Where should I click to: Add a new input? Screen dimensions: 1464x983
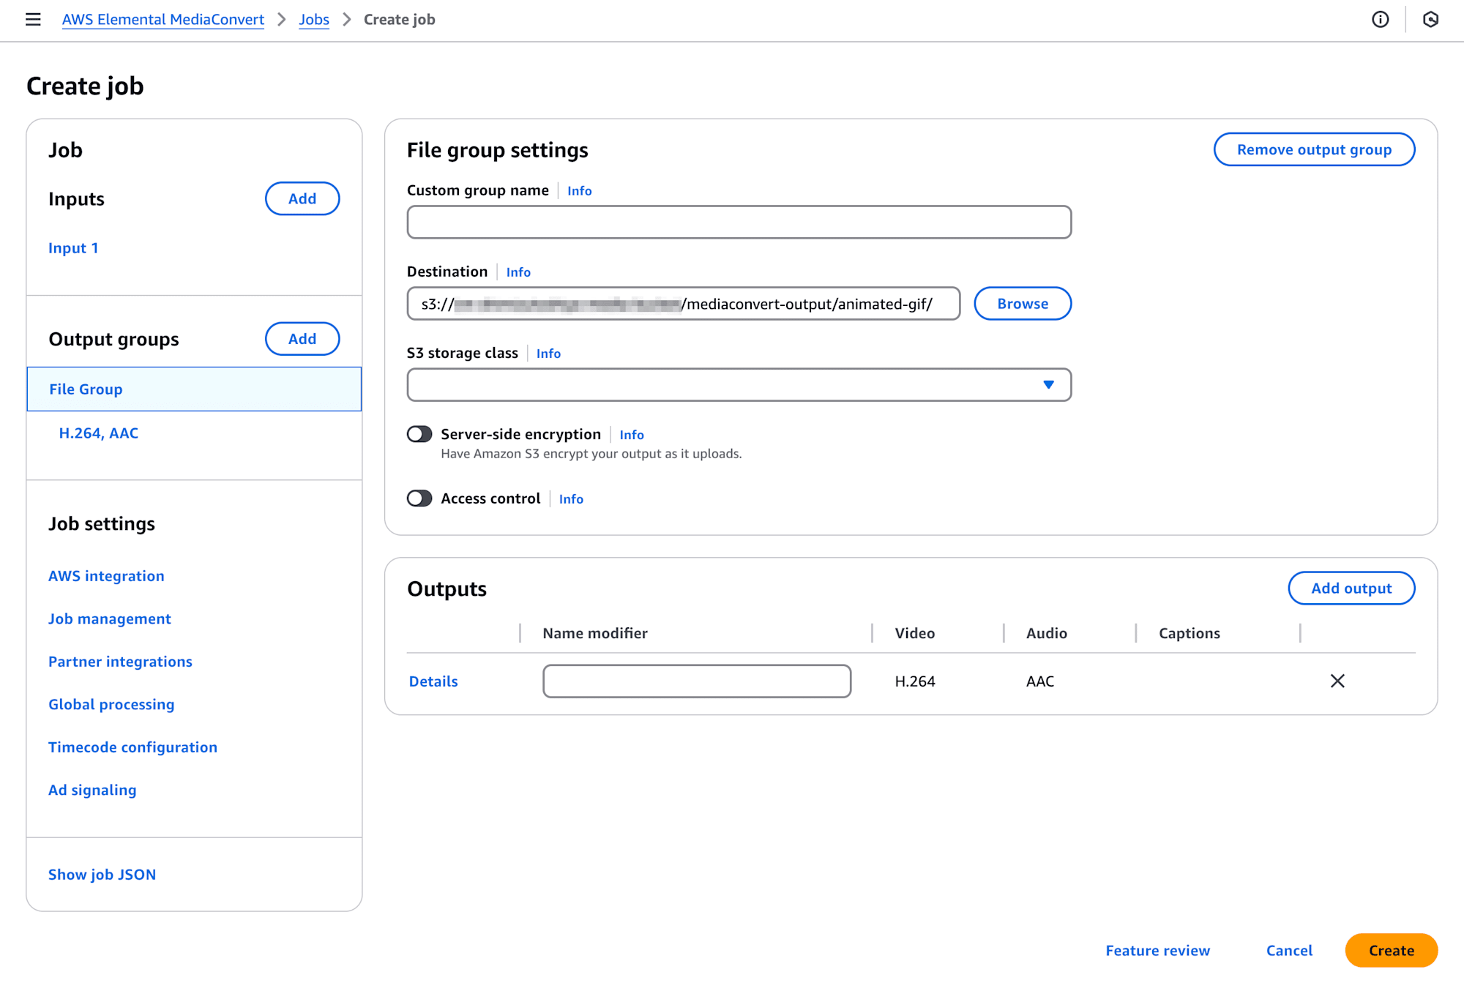click(x=302, y=198)
